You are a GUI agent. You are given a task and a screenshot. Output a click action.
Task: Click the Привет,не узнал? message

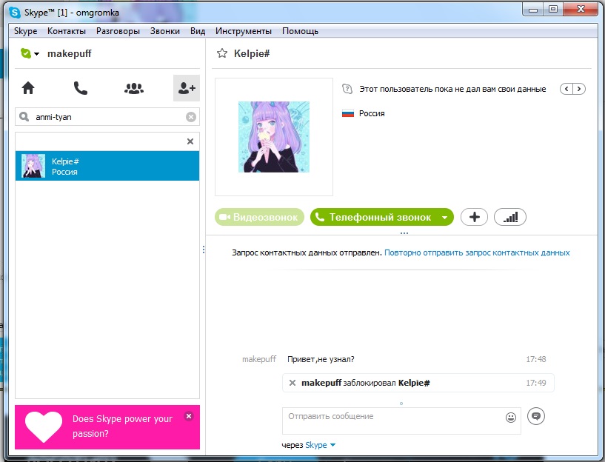(x=321, y=359)
